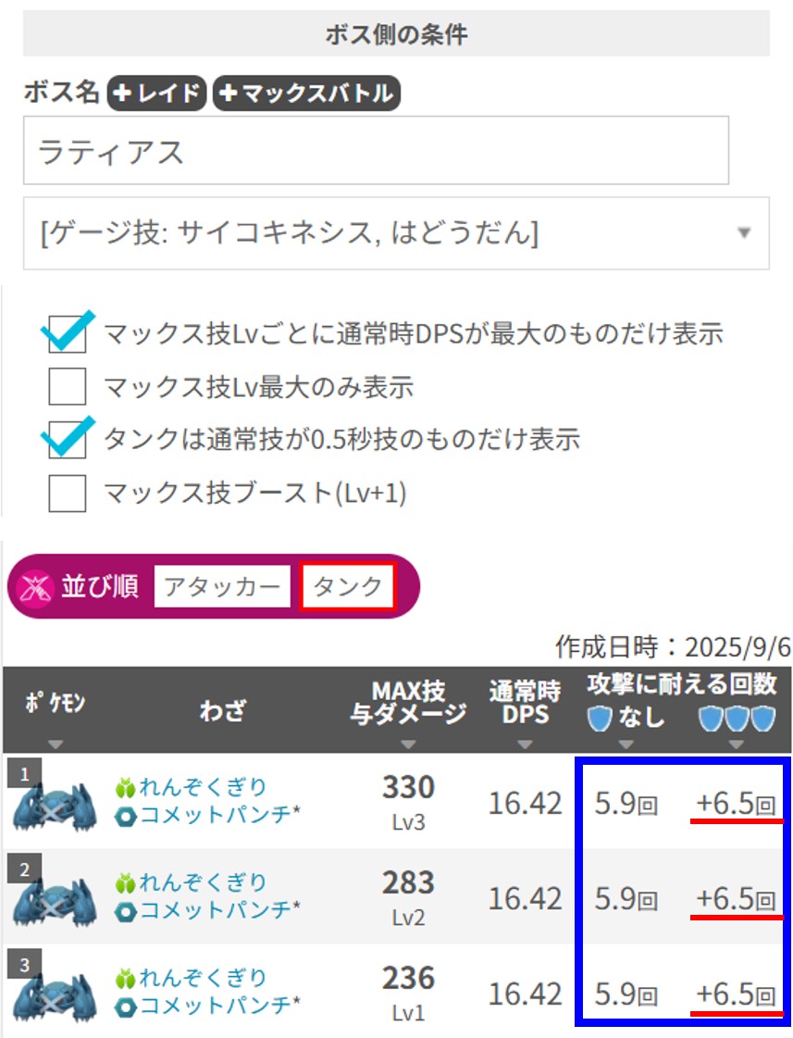The height and width of the screenshot is (1038, 793).
Task: Enable マックス技ブースト(Lv+1) checkbox
Action: coord(68,493)
